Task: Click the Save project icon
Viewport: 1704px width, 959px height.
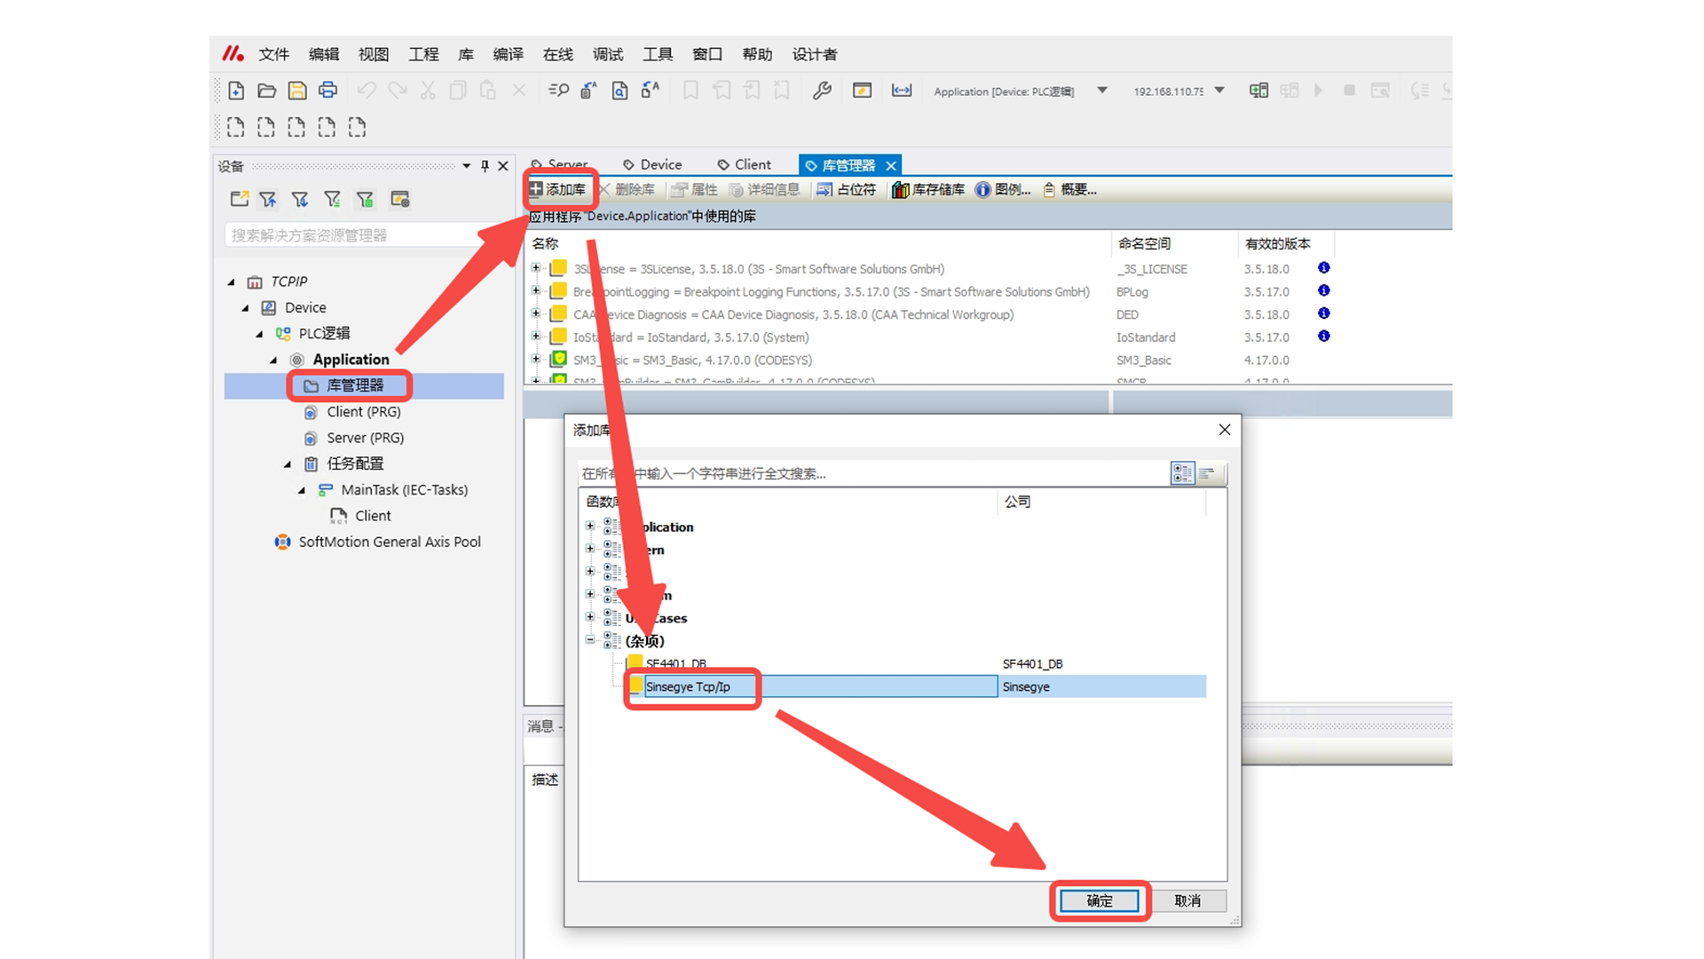Action: pos(297,91)
